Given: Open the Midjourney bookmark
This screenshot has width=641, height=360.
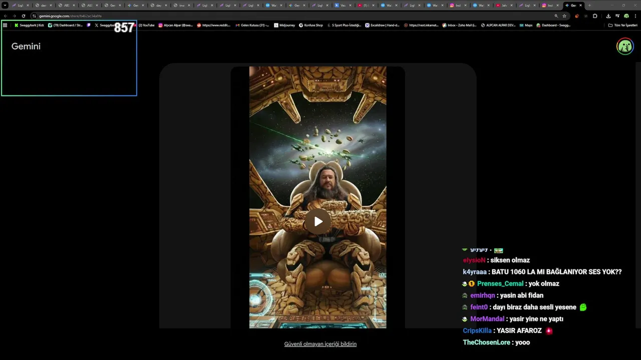Looking at the screenshot, I should click(284, 25).
